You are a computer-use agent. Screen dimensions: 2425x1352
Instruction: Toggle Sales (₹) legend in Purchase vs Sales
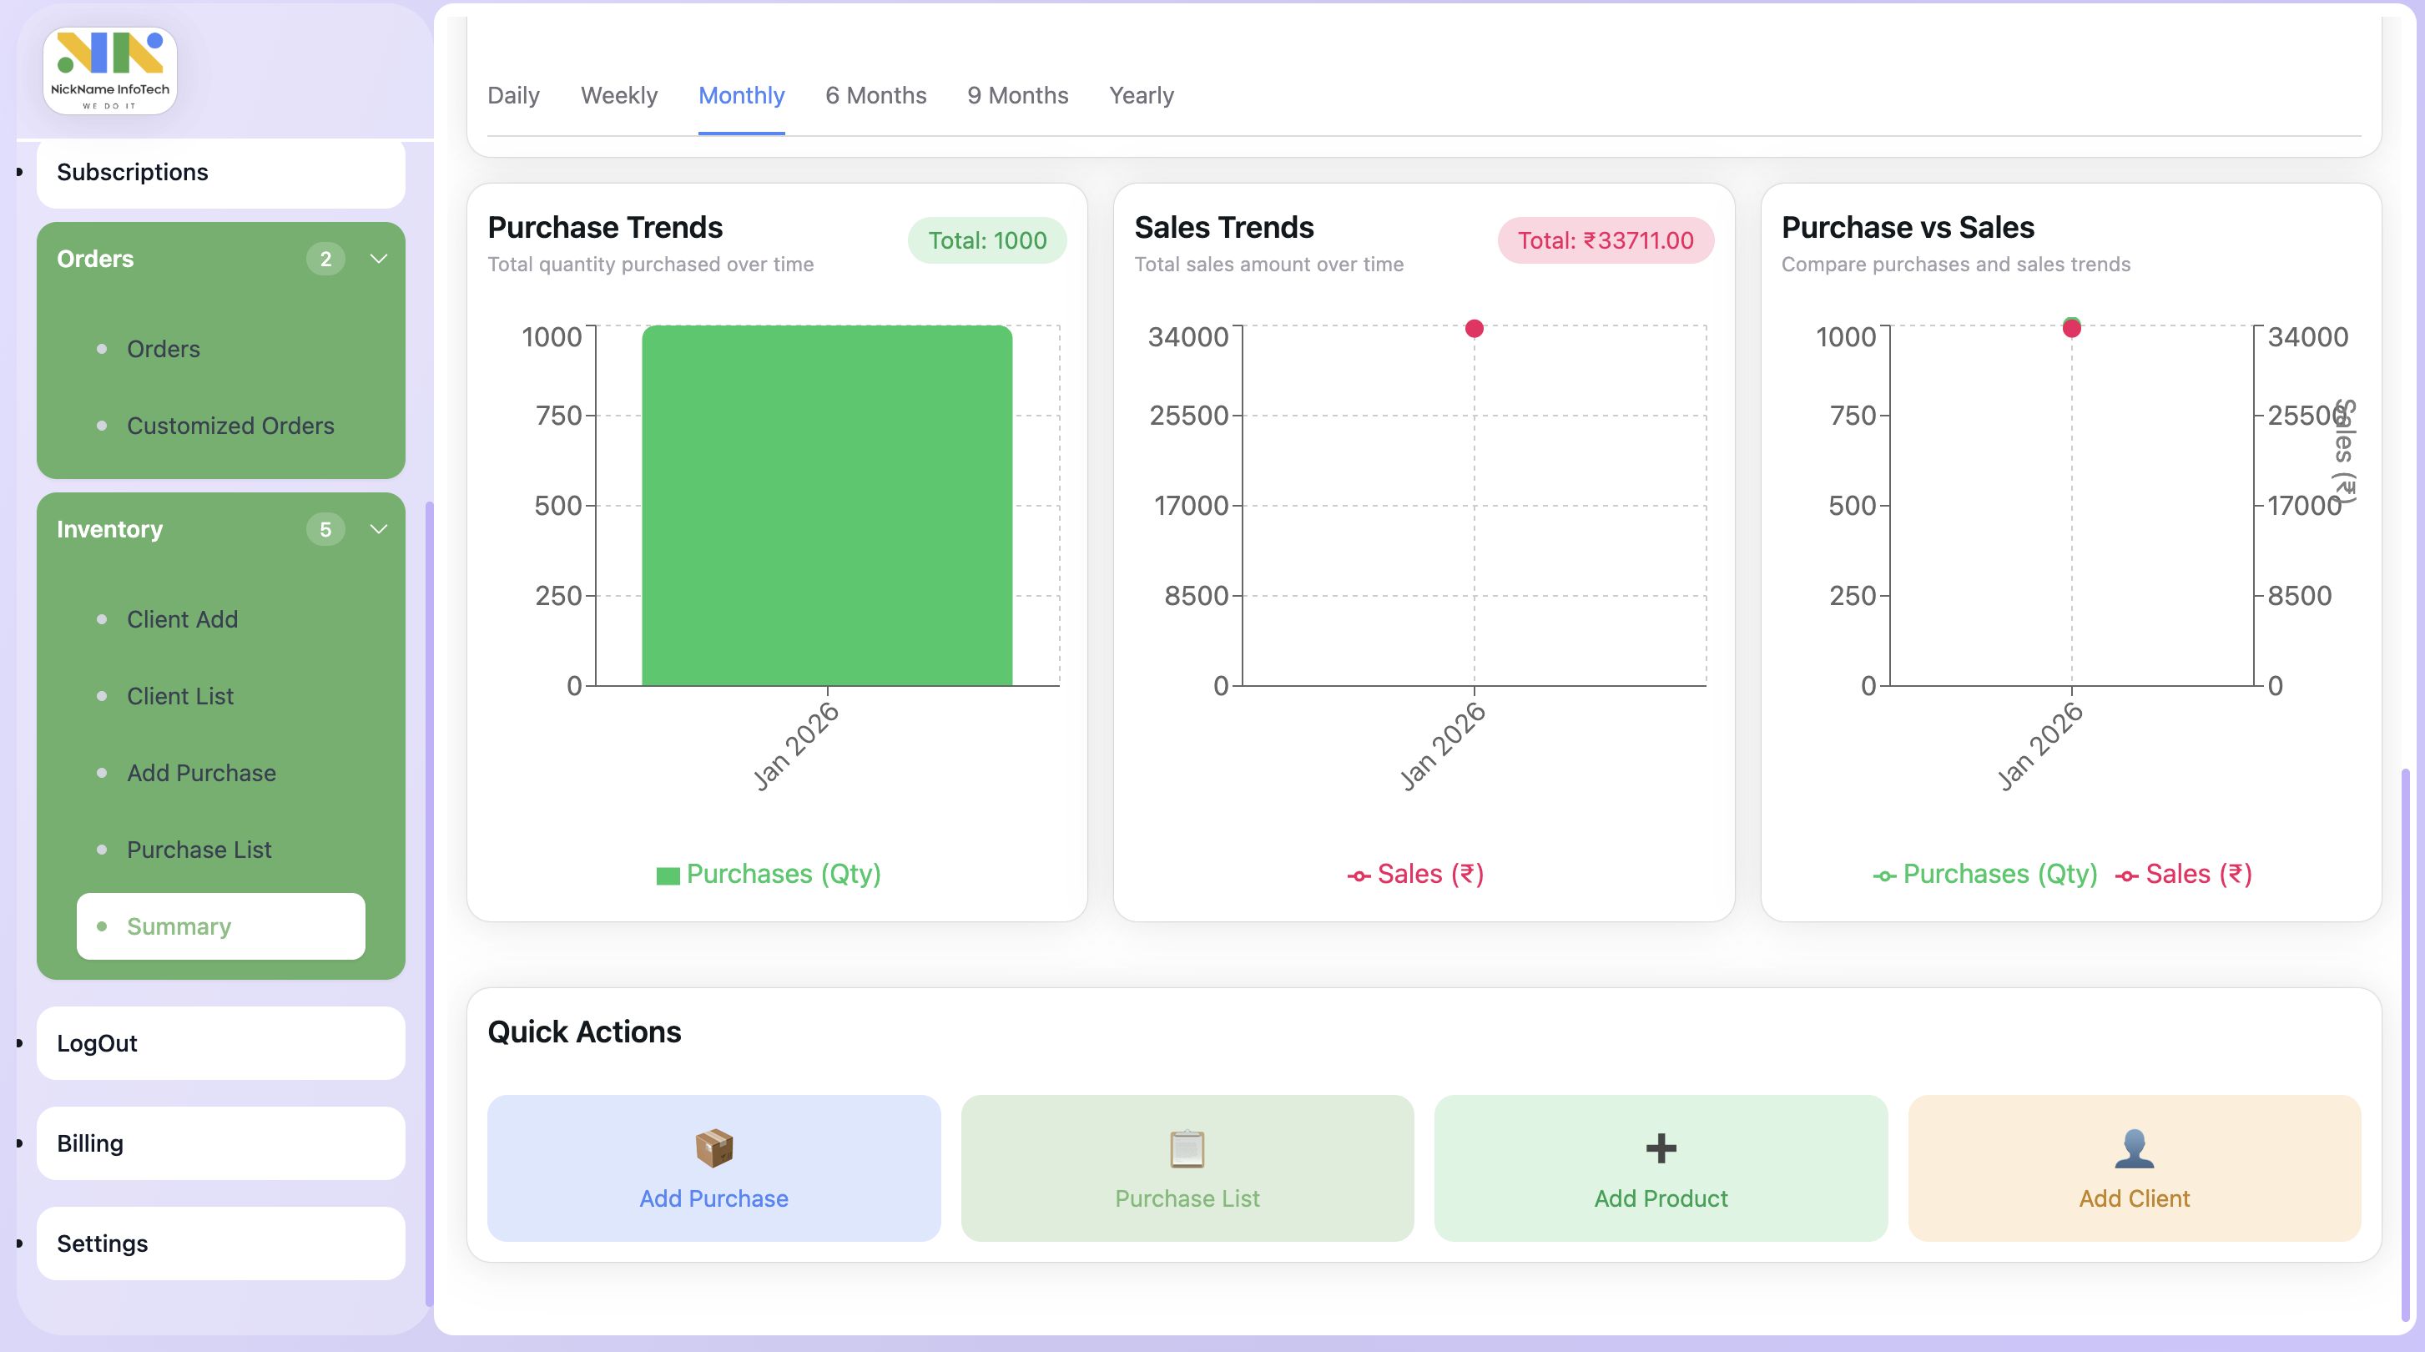[x=2184, y=875]
